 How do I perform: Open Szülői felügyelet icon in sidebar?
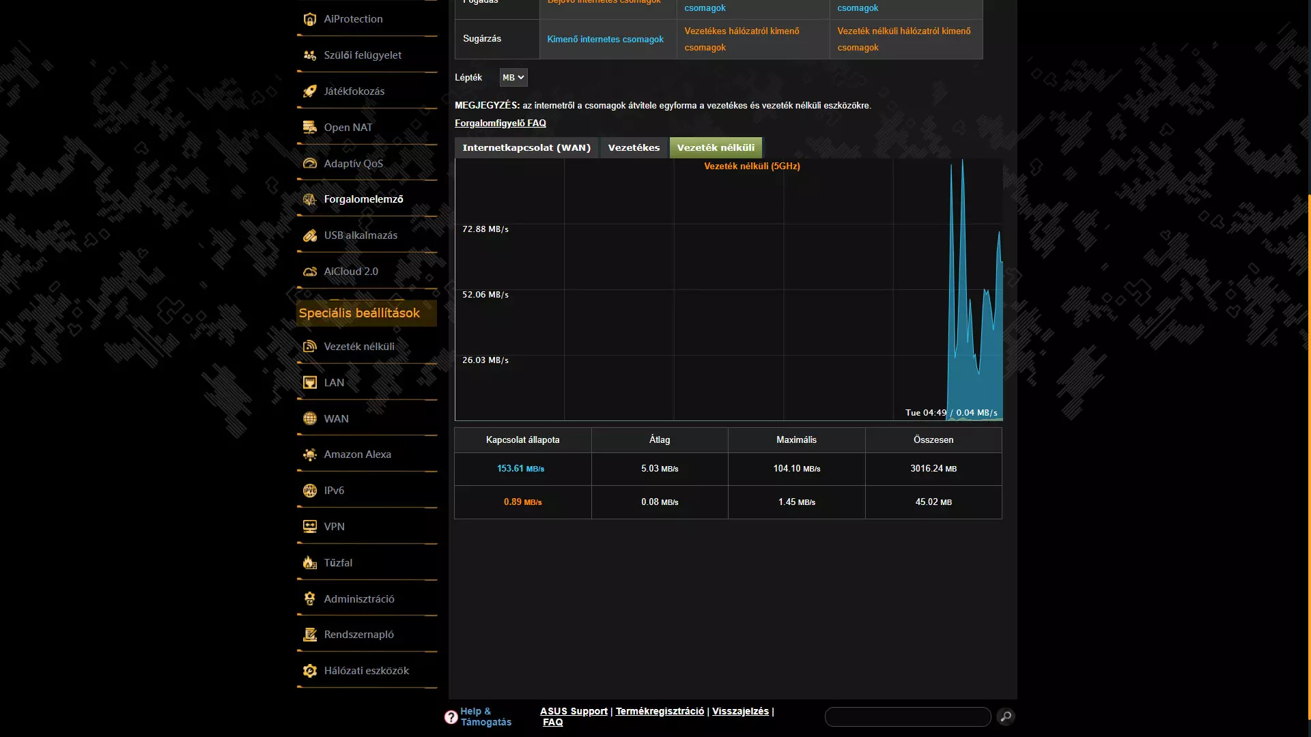click(x=309, y=55)
